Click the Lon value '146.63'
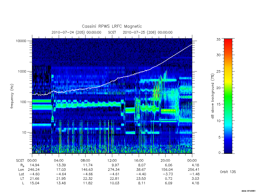Image resolution: width=256 pixels, height=192 pixels. click(87, 170)
